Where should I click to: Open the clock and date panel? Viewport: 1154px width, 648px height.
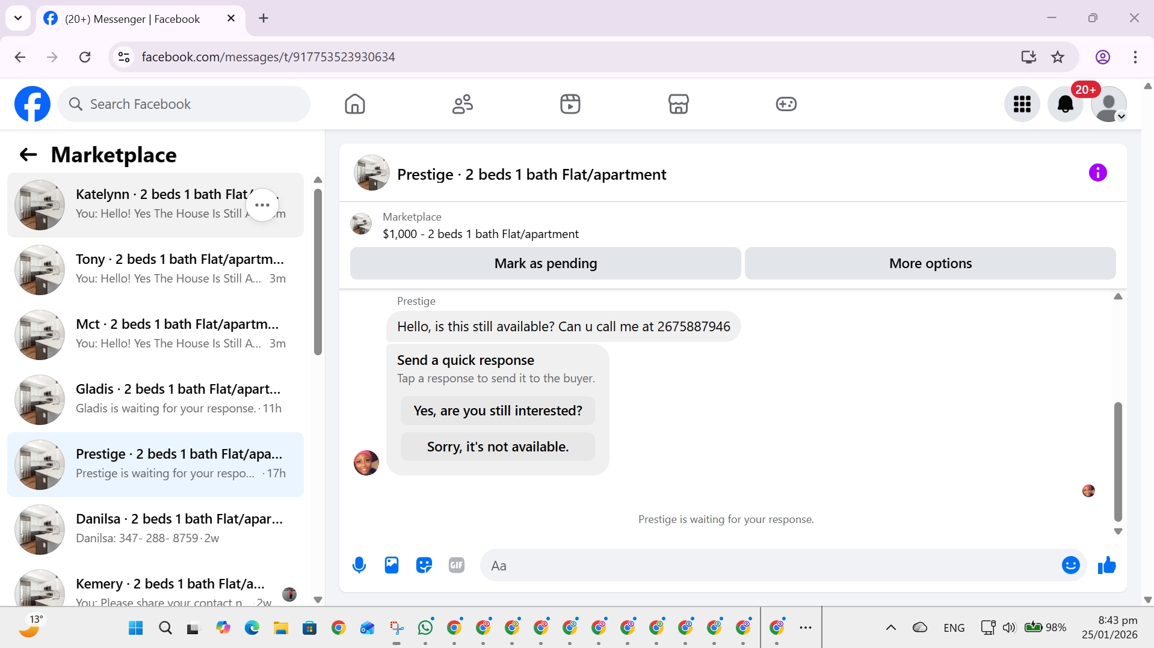pyautogui.click(x=1109, y=628)
